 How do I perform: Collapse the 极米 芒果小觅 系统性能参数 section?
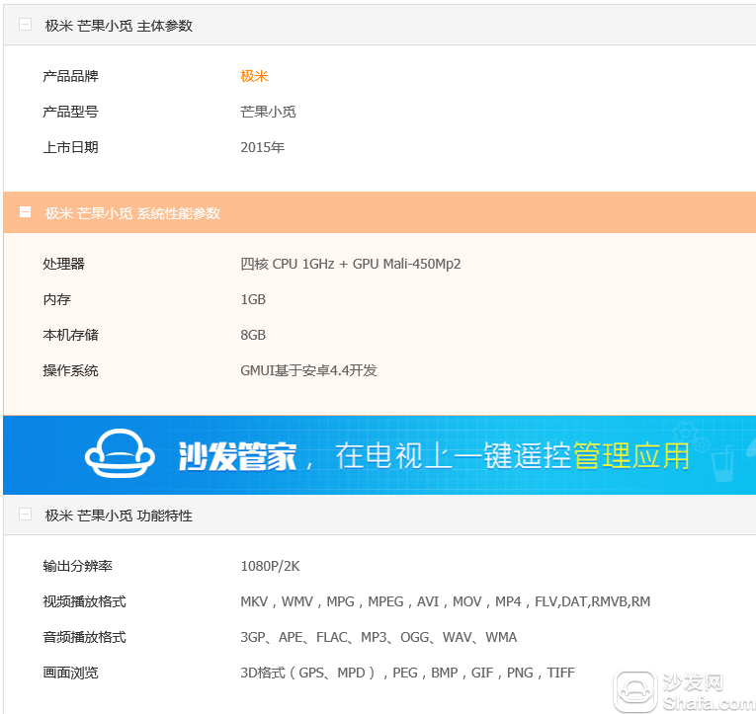click(25, 212)
